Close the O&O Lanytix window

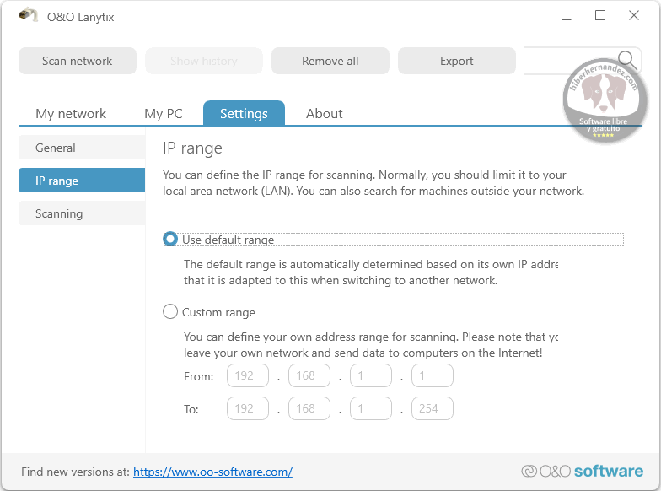coord(634,16)
